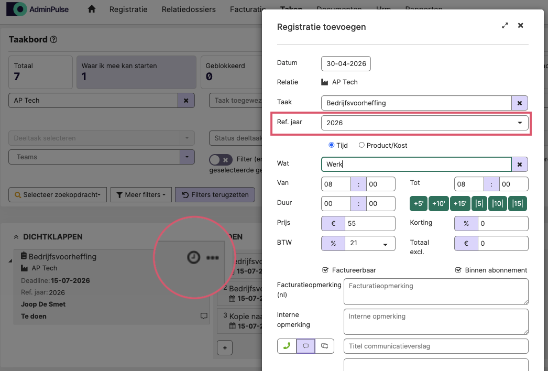This screenshot has height=371, width=548.
Task: Click the Facturatieopmerking text area
Action: 436,292
